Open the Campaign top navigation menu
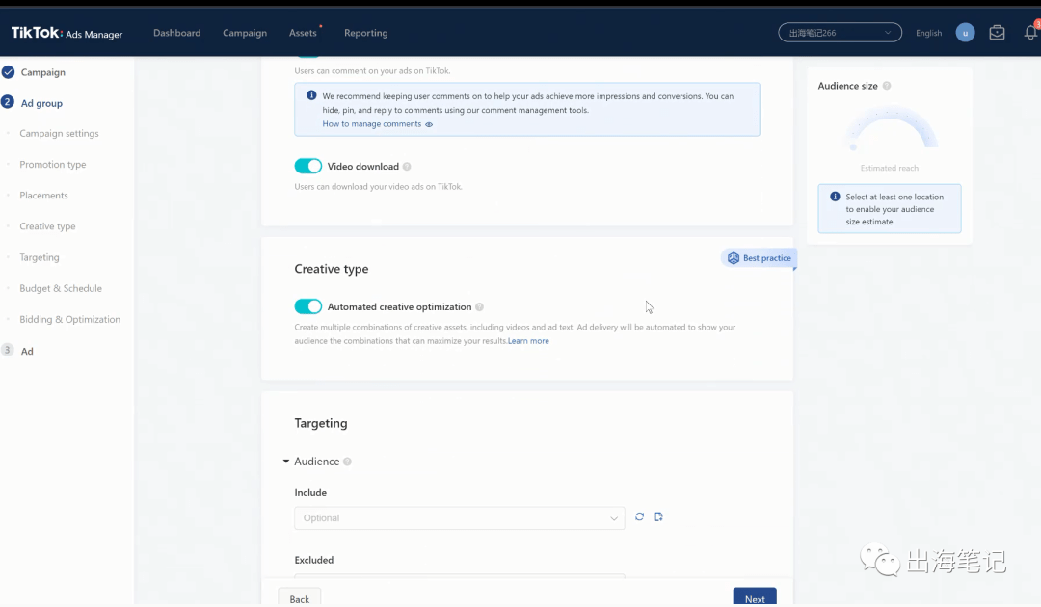The image size is (1041, 607). (244, 33)
